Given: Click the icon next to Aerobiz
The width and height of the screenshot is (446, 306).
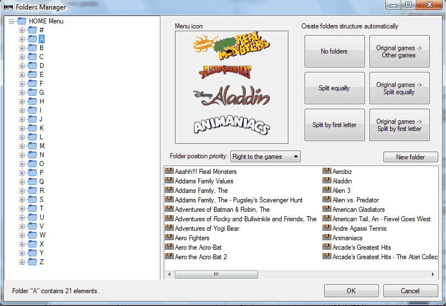Looking at the screenshot, I should (x=327, y=171).
